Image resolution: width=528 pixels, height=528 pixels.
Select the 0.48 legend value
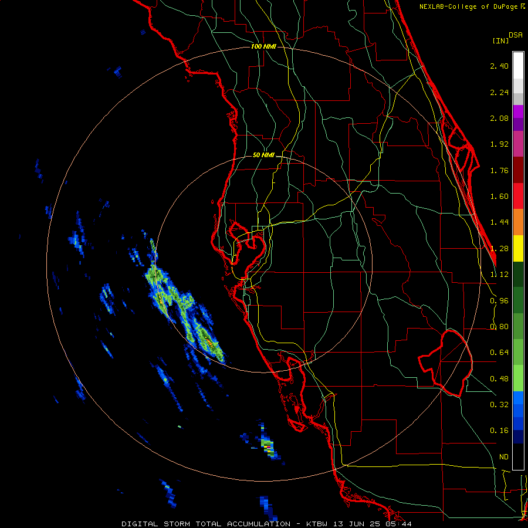[499, 379]
